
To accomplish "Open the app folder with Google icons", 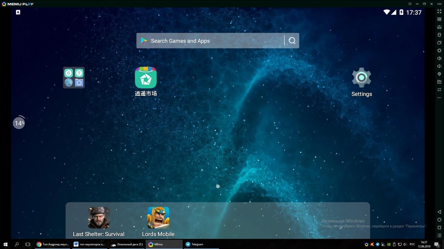I will [74, 77].
